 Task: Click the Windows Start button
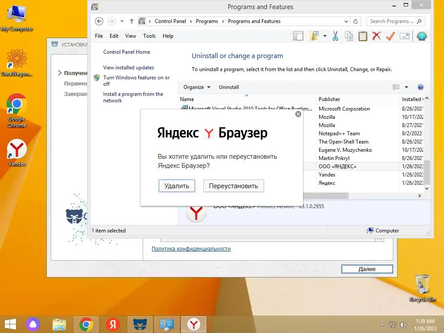(x=10, y=324)
